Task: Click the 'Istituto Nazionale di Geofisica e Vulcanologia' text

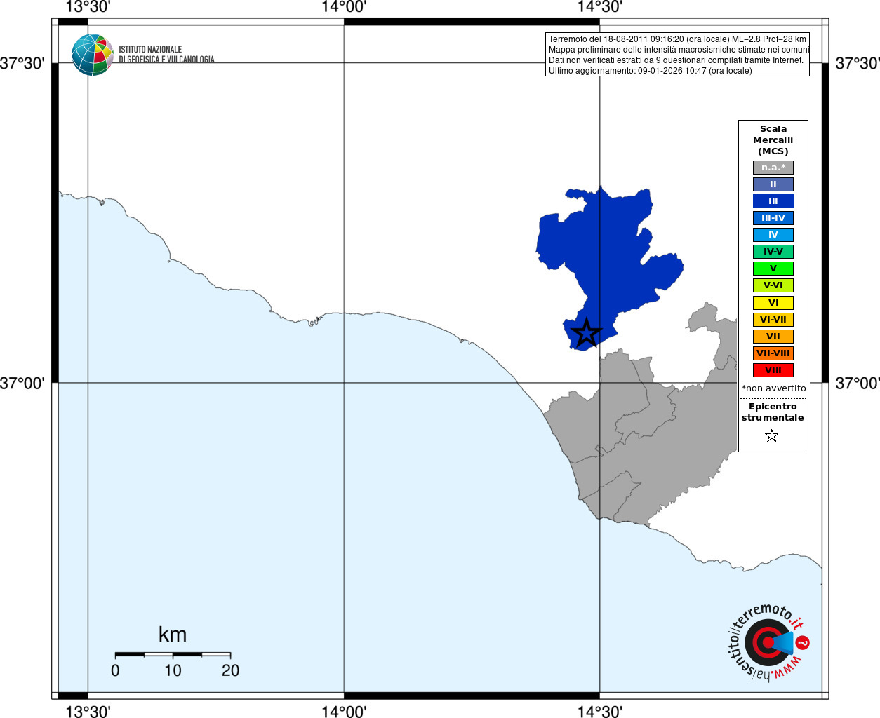Action: (x=166, y=55)
